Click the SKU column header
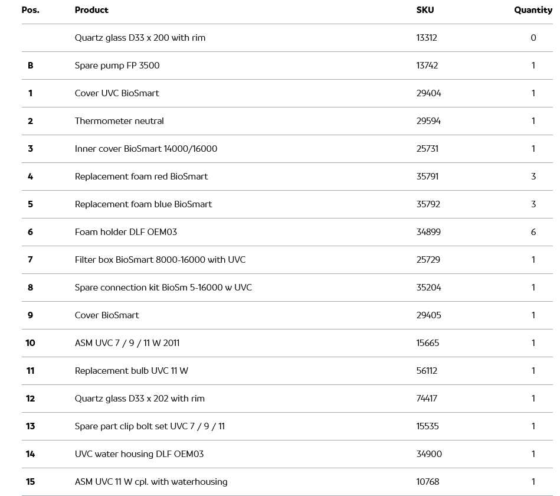 (425, 10)
